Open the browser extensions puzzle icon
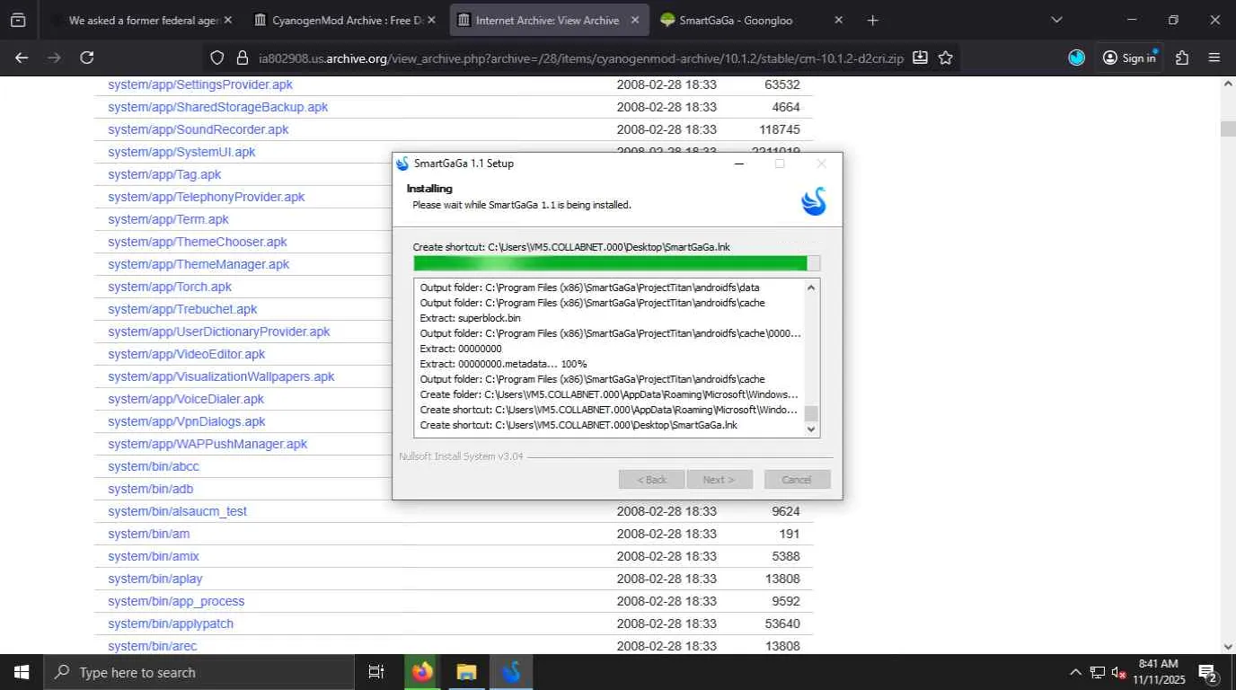This screenshot has height=690, width=1236. point(1182,57)
